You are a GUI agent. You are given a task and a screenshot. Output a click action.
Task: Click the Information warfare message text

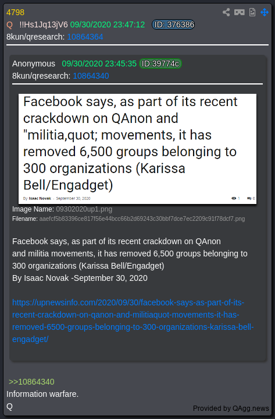pyautogui.click(x=42, y=394)
